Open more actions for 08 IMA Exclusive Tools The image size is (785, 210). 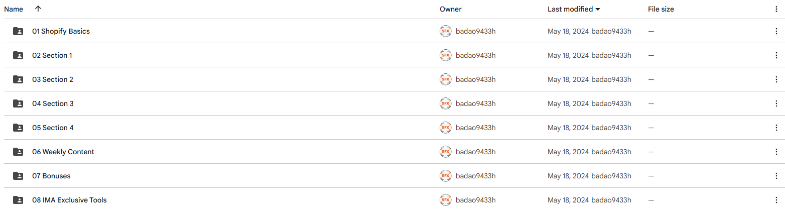[x=776, y=200]
